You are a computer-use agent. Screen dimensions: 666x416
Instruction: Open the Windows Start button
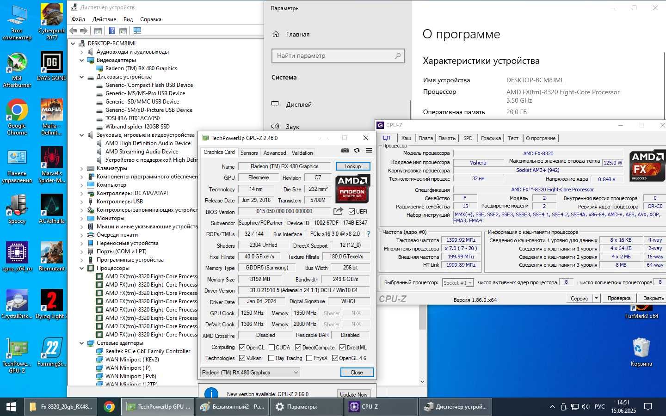pyautogui.click(x=11, y=407)
